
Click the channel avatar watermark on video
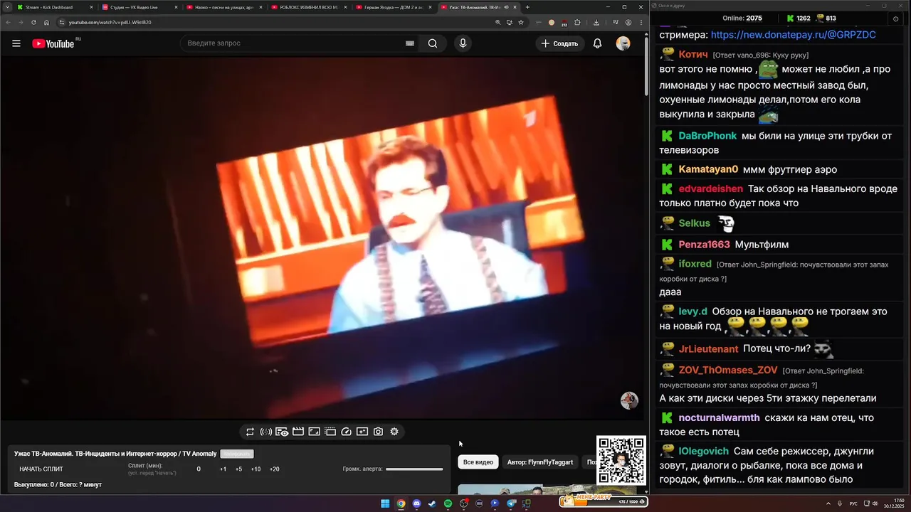pos(629,400)
